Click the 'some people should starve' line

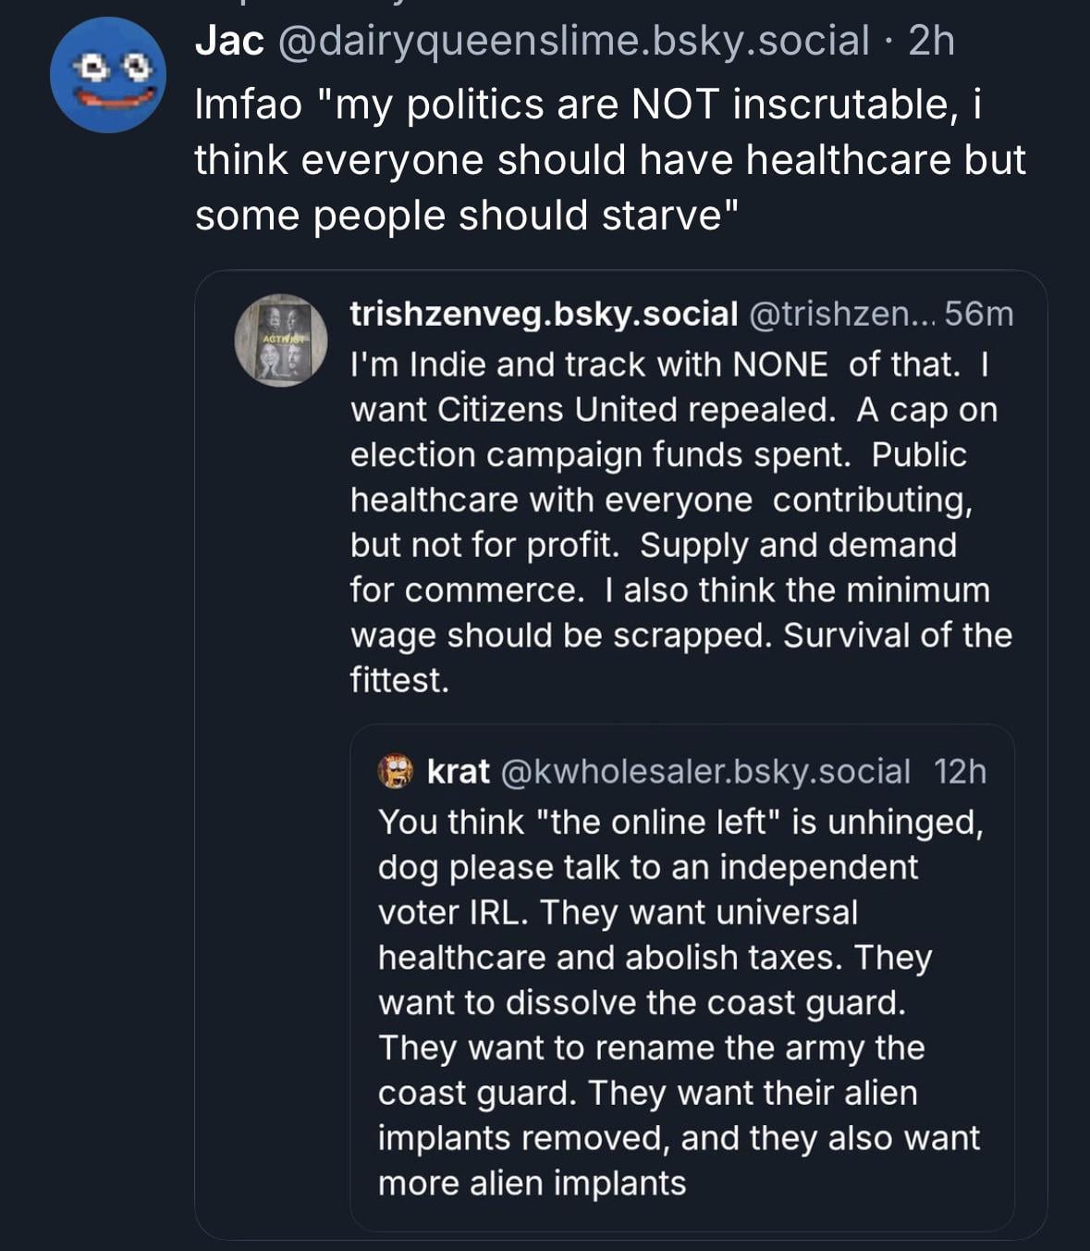click(x=466, y=216)
